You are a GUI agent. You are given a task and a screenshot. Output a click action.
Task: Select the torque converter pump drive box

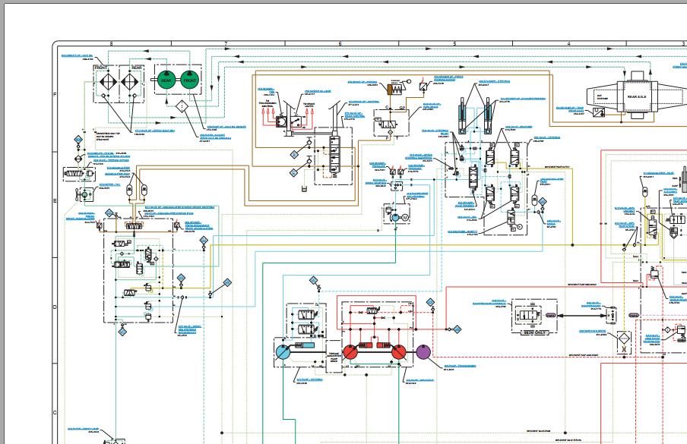(334, 357)
